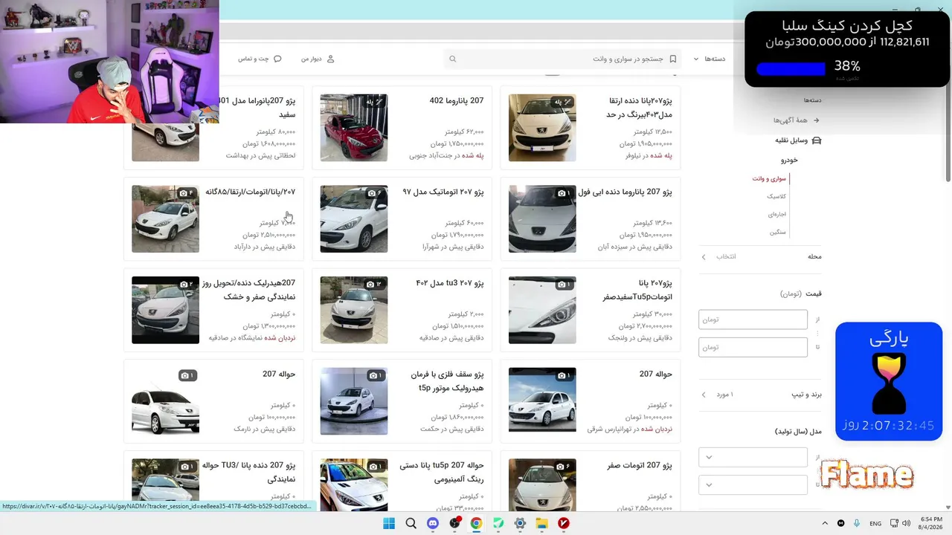952x535 pixels.
Task: Open the Divar Man profile icon
Action: [x=331, y=59]
